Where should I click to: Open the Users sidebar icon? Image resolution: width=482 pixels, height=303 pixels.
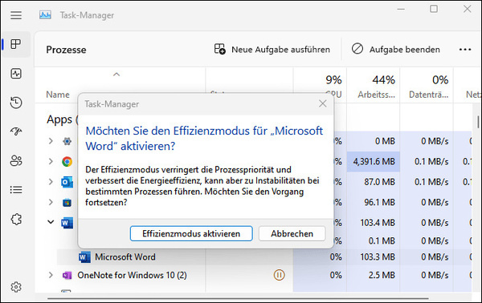click(x=16, y=160)
